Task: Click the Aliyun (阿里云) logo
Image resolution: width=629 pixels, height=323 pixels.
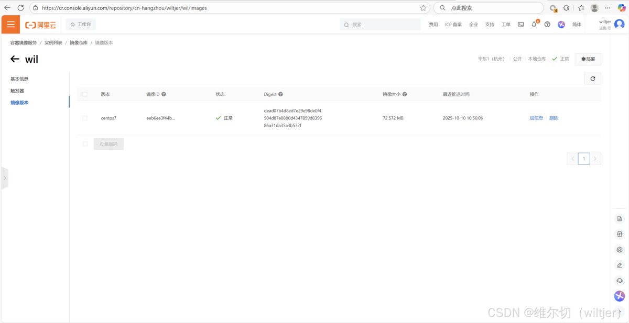Action: click(x=40, y=25)
